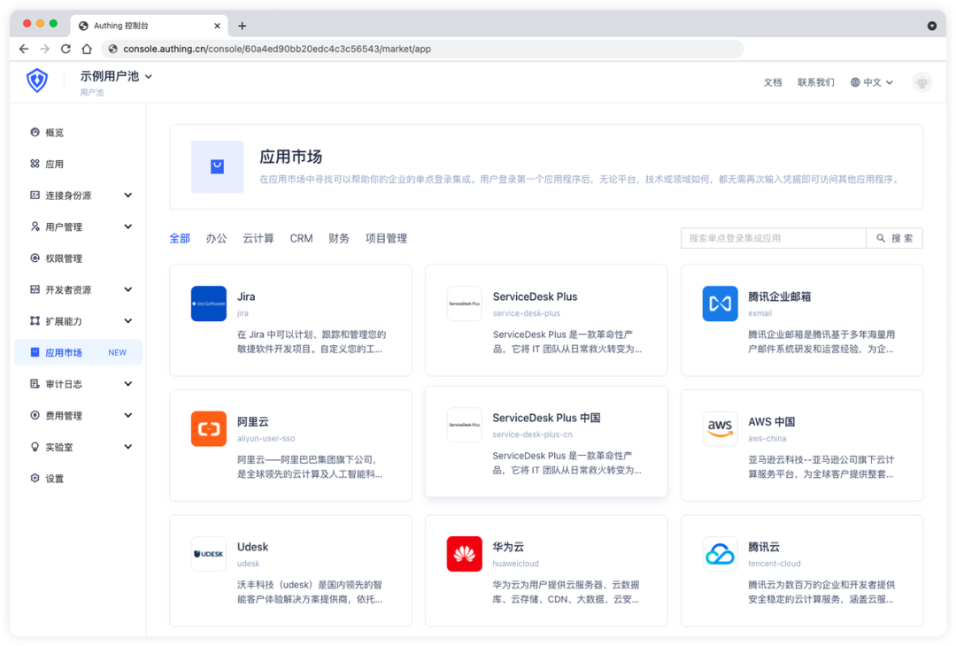Viewport: 956px width, 646px height.
Task: Click the Authing shield logo
Action: point(37,80)
